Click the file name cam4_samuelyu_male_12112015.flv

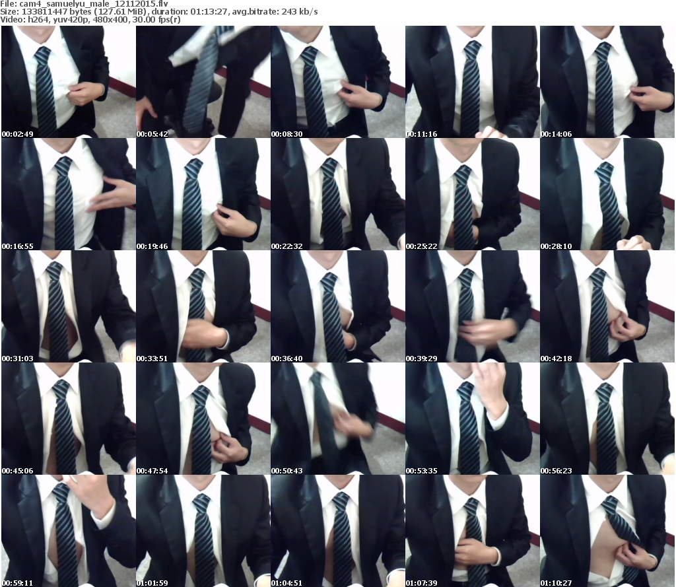pyautogui.click(x=94, y=4)
